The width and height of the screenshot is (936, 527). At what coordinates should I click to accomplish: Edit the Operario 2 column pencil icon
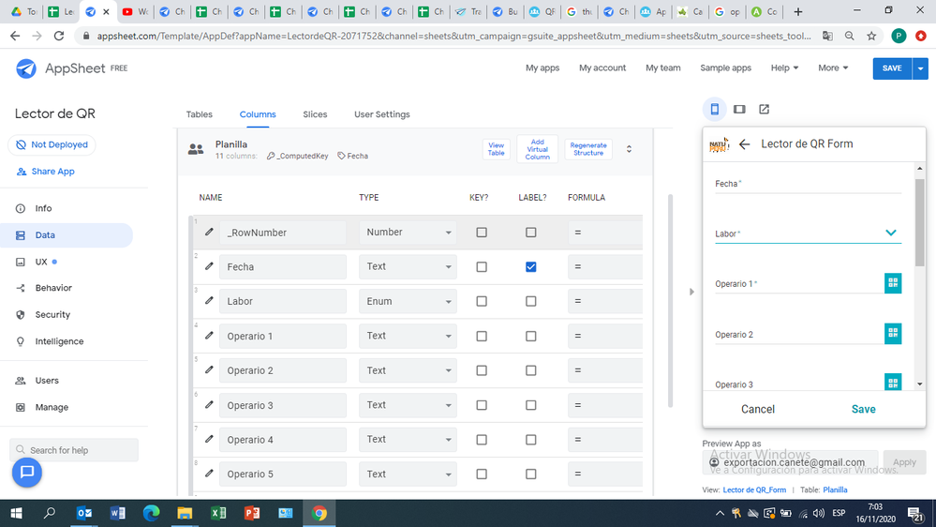209,370
